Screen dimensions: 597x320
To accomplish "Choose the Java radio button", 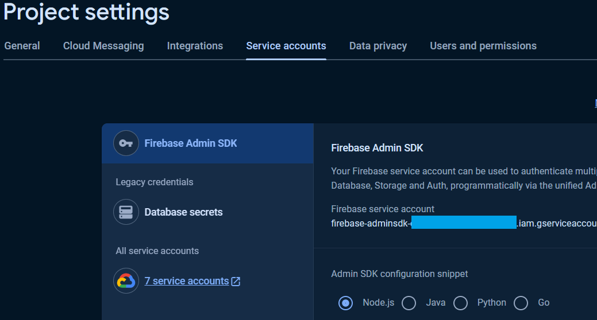I will [x=409, y=303].
